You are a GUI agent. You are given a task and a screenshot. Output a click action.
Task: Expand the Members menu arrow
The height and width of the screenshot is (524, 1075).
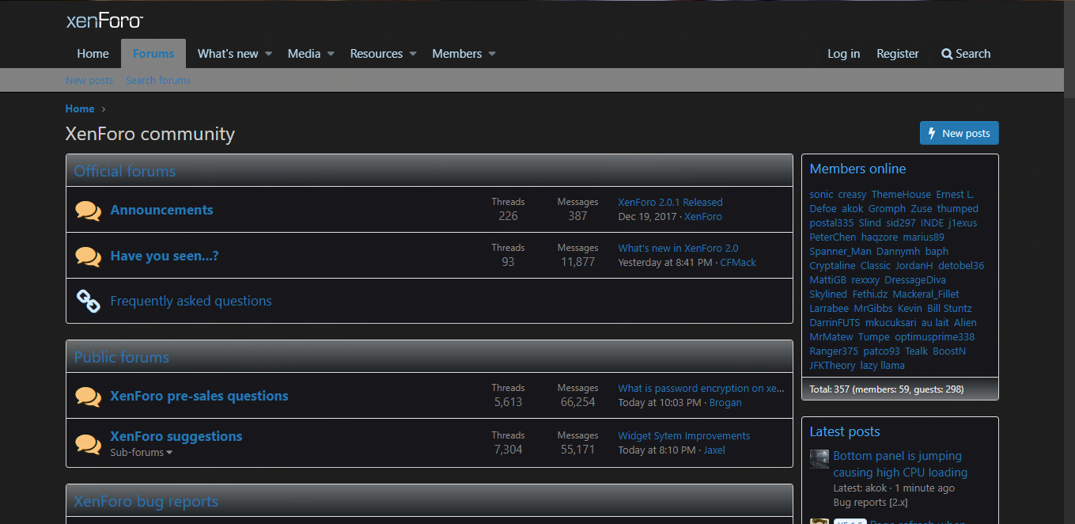(x=492, y=54)
